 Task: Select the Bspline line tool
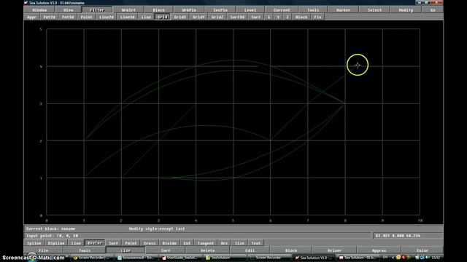[x=56, y=243]
